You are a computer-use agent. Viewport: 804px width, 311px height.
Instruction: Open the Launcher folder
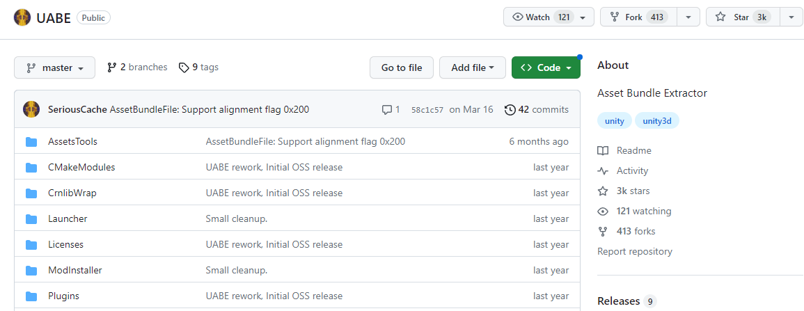point(68,218)
